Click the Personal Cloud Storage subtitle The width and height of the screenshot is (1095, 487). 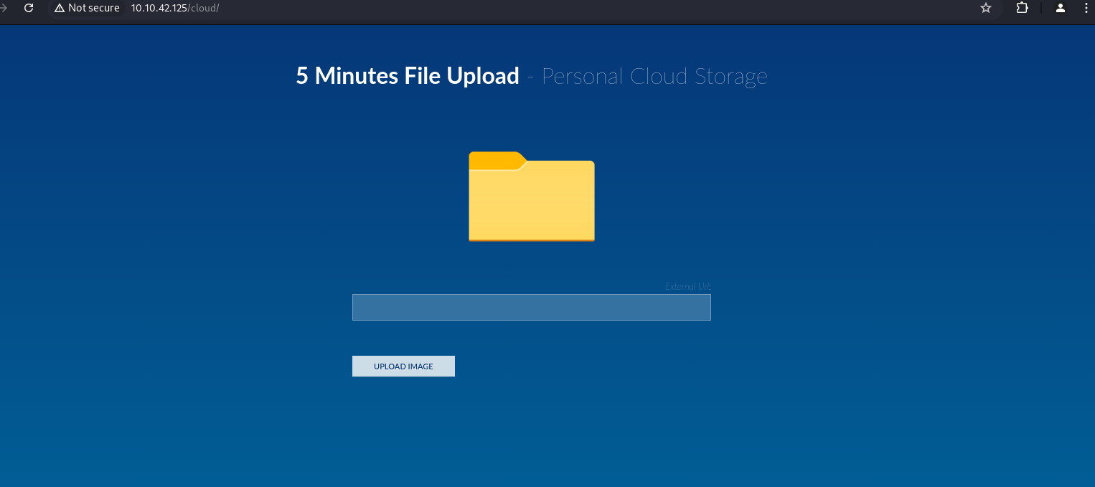[x=654, y=76]
